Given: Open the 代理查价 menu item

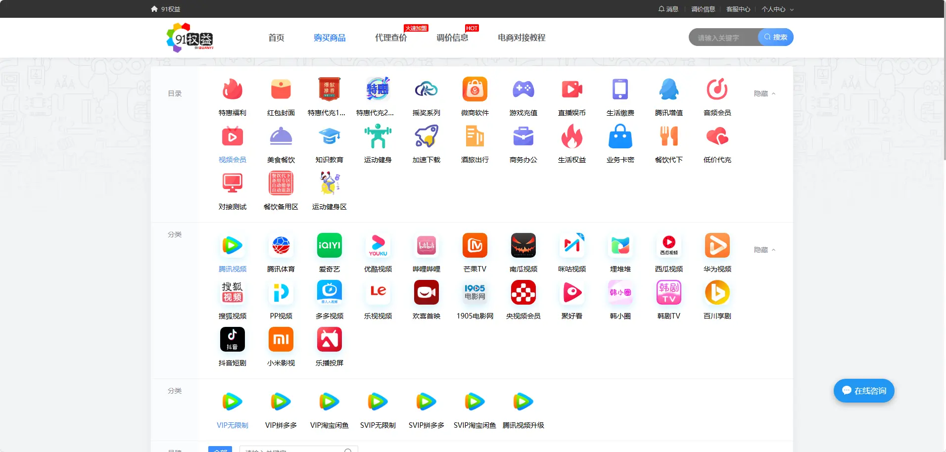Looking at the screenshot, I should 391,37.
